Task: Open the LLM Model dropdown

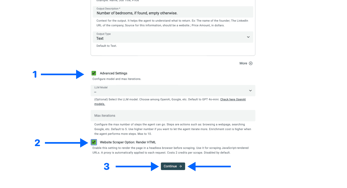Action: tap(173, 91)
